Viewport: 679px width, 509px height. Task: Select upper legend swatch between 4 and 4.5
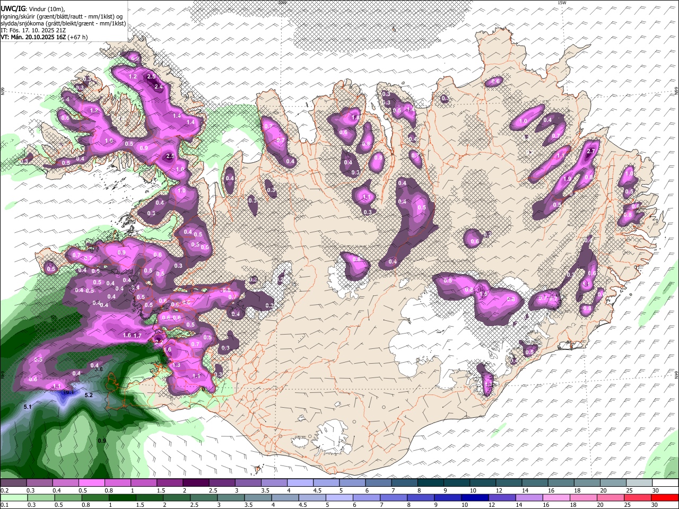[x=300, y=483]
